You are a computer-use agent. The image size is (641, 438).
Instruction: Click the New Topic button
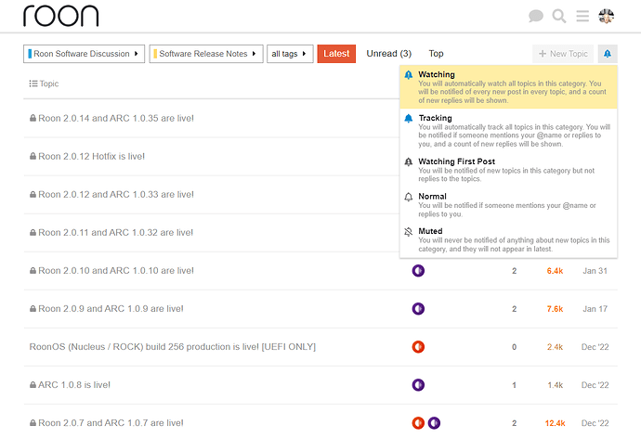point(563,54)
